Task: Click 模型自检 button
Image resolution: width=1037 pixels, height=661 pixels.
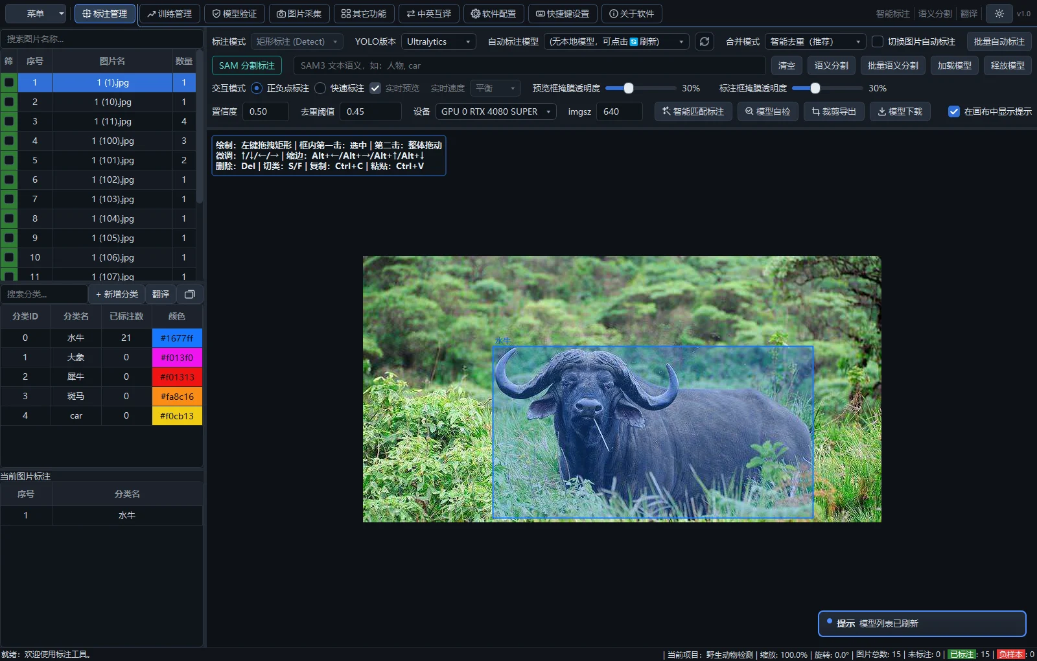Action: point(768,111)
